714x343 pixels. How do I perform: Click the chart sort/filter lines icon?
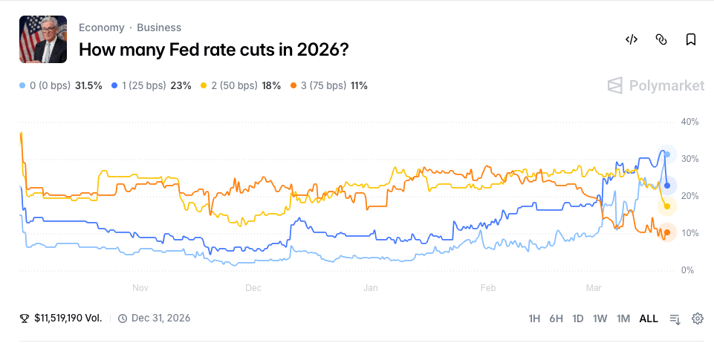(675, 318)
